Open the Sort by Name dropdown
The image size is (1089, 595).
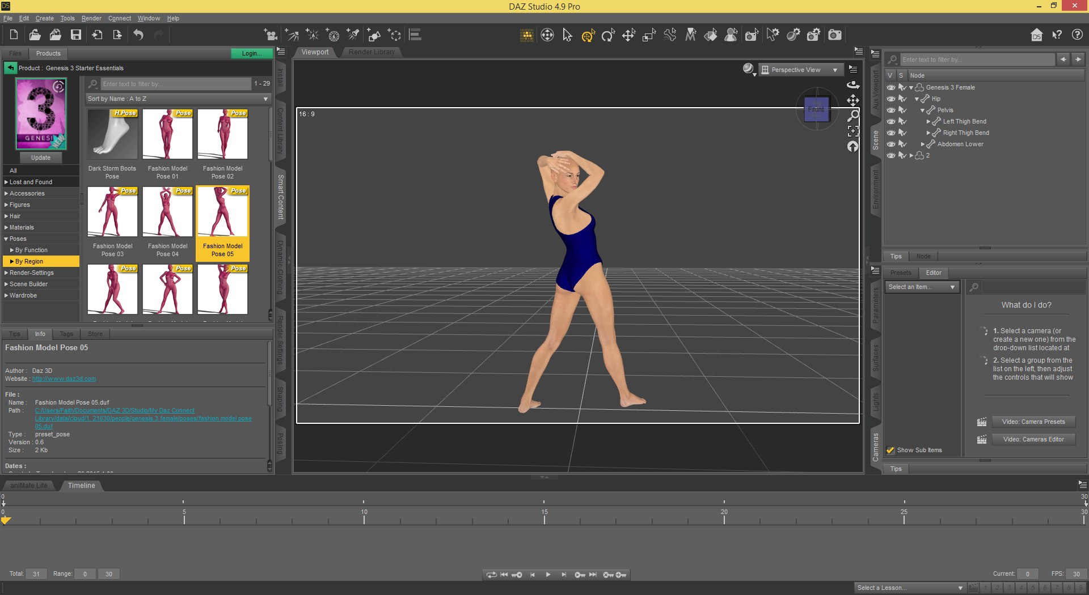coord(178,99)
